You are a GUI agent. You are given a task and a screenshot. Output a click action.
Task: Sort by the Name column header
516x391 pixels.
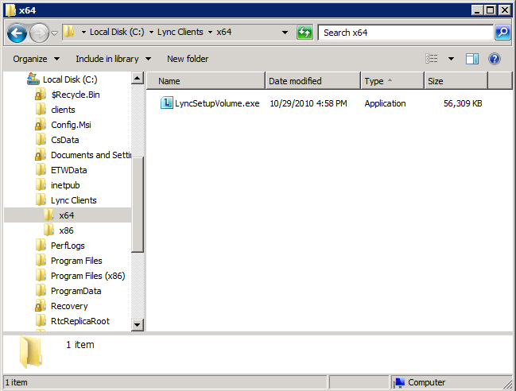click(x=206, y=81)
